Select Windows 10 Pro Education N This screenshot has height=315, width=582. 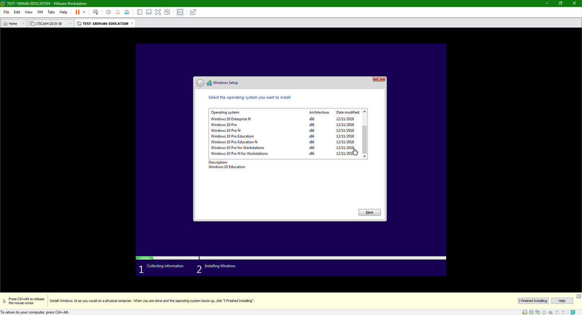tap(286, 142)
